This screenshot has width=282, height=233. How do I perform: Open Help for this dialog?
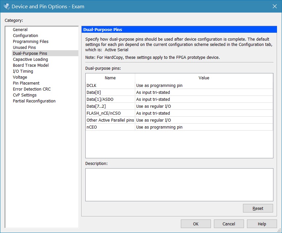click(262, 224)
